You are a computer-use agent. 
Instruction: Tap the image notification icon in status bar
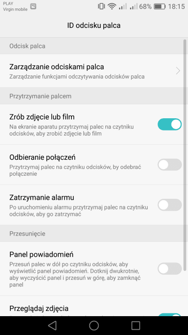tap(33, 7)
